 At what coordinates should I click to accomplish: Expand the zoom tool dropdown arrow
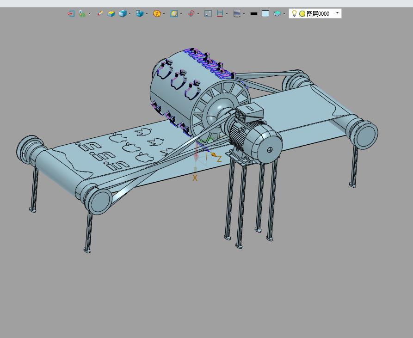pyautogui.click(x=181, y=14)
